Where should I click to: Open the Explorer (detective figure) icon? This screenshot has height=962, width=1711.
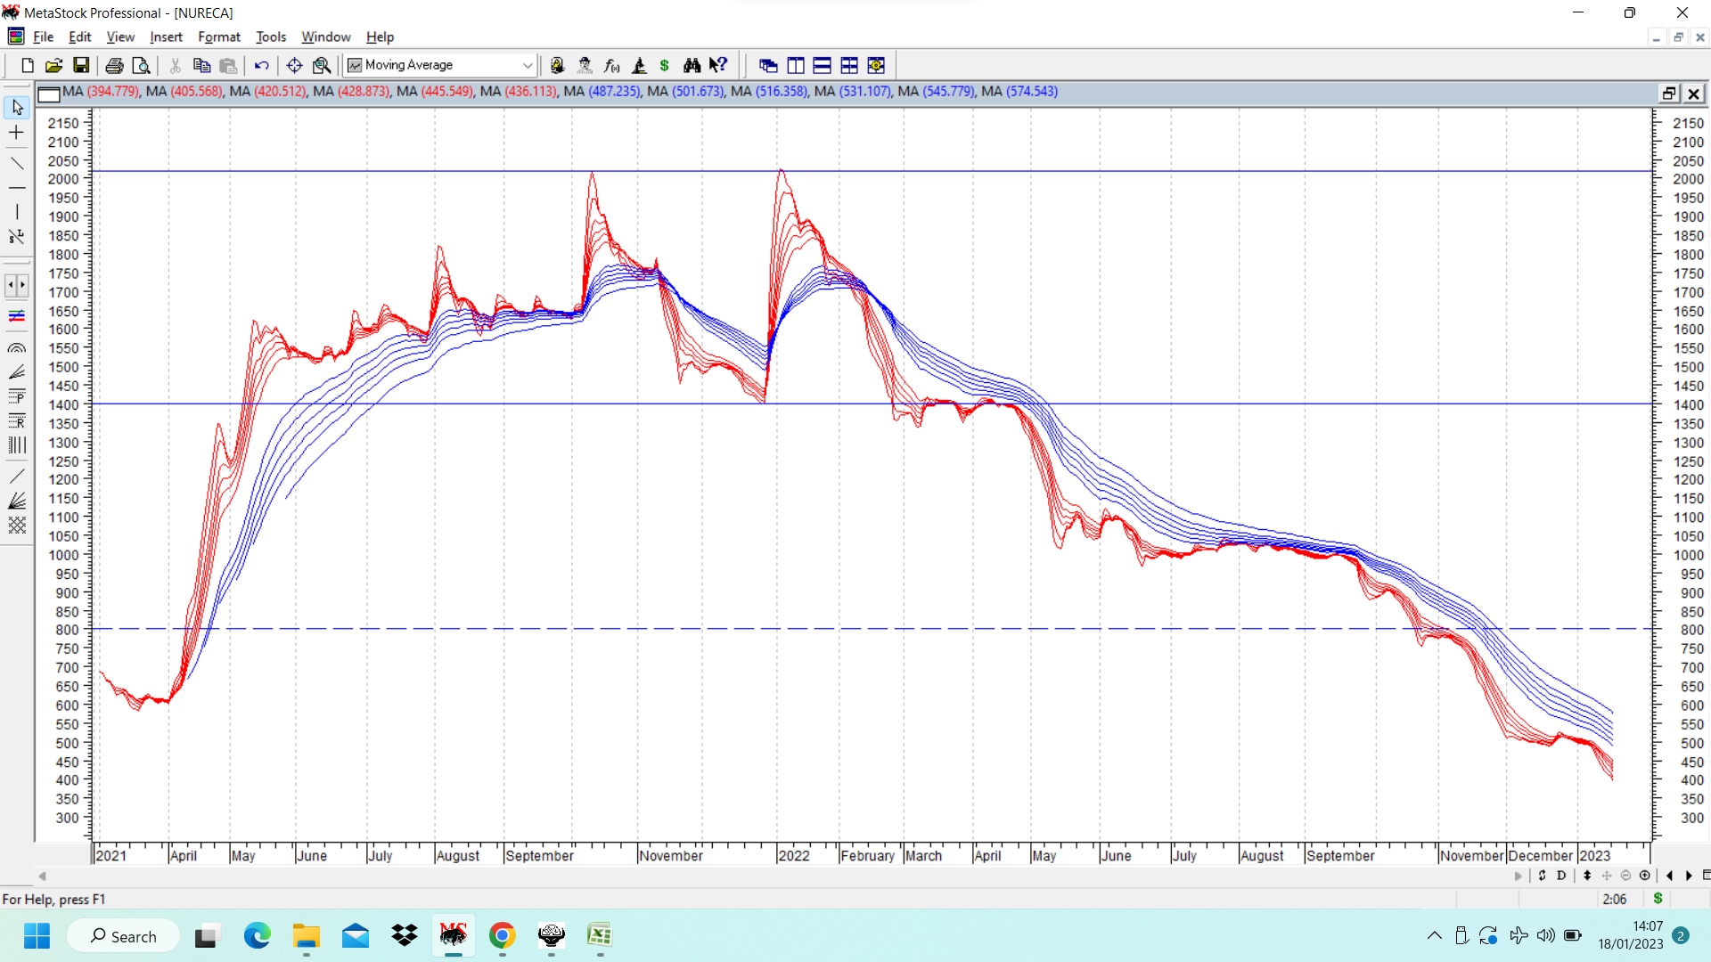(585, 65)
